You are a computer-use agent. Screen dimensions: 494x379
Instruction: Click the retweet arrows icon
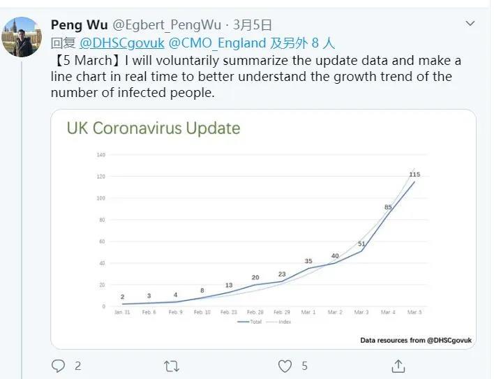pos(171,366)
